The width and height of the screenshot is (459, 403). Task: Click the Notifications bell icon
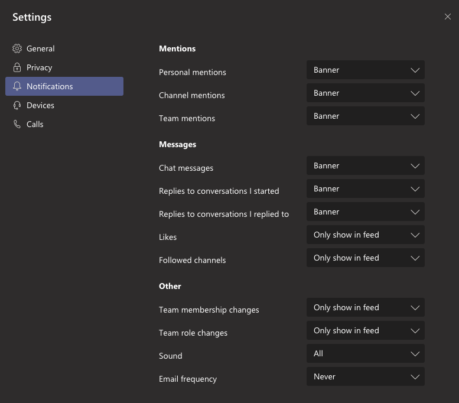point(17,86)
